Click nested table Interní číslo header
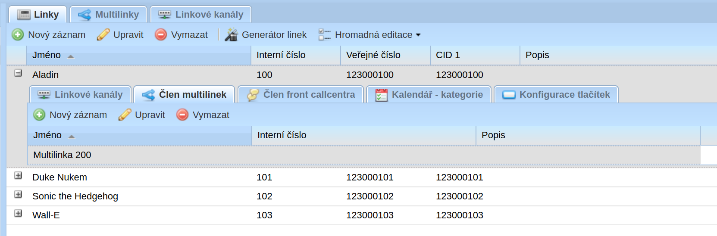 point(364,135)
